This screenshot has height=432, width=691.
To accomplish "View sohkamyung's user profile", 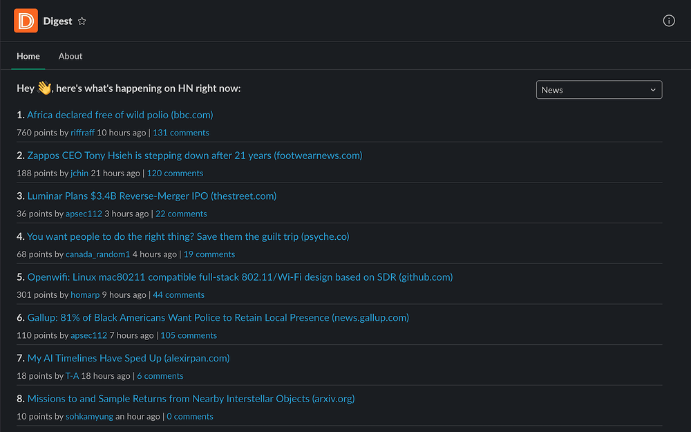I will 89,417.
